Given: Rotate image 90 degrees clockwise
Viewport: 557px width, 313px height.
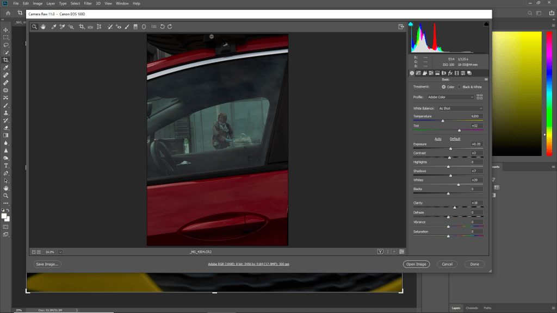Looking at the screenshot, I should pos(170,26).
